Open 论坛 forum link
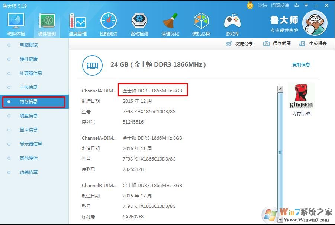 point(262,5)
